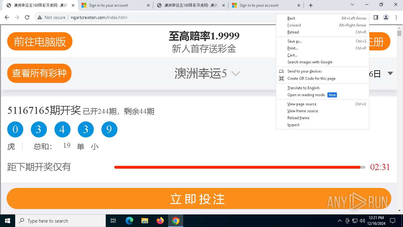
Task: Click lottery ball number 9
Action: 109,129
